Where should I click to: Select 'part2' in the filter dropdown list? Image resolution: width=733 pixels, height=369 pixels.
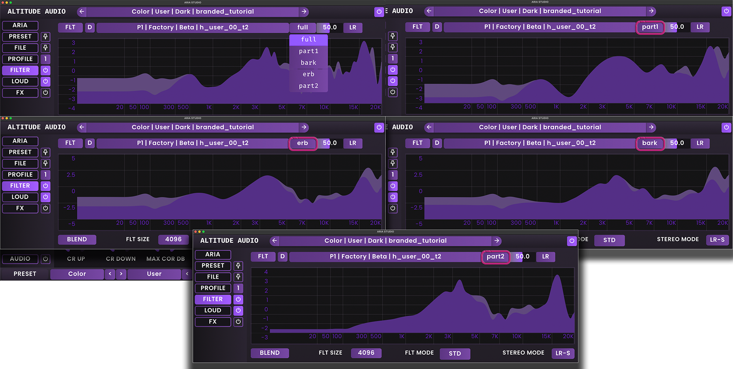point(309,86)
